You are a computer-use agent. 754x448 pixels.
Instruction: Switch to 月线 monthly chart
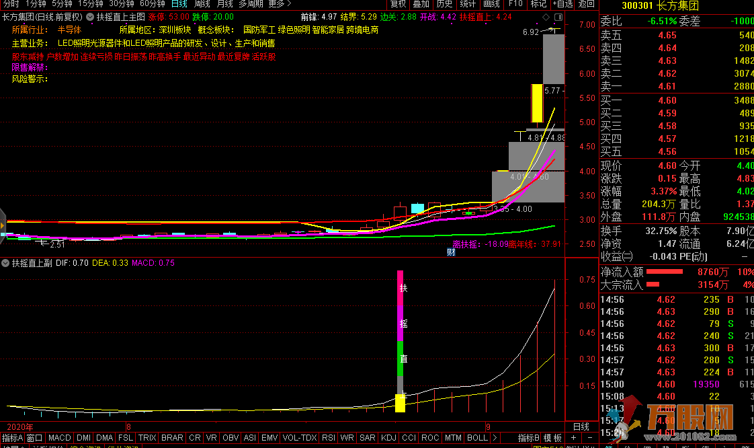click(224, 4)
